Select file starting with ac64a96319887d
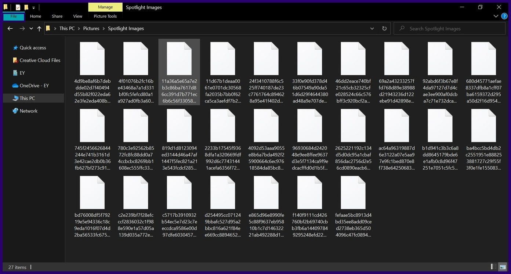This screenshot has height=274, width=511. (x=396, y=140)
